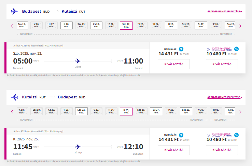Click outbound normal price percent discount badge

tap(181, 49)
